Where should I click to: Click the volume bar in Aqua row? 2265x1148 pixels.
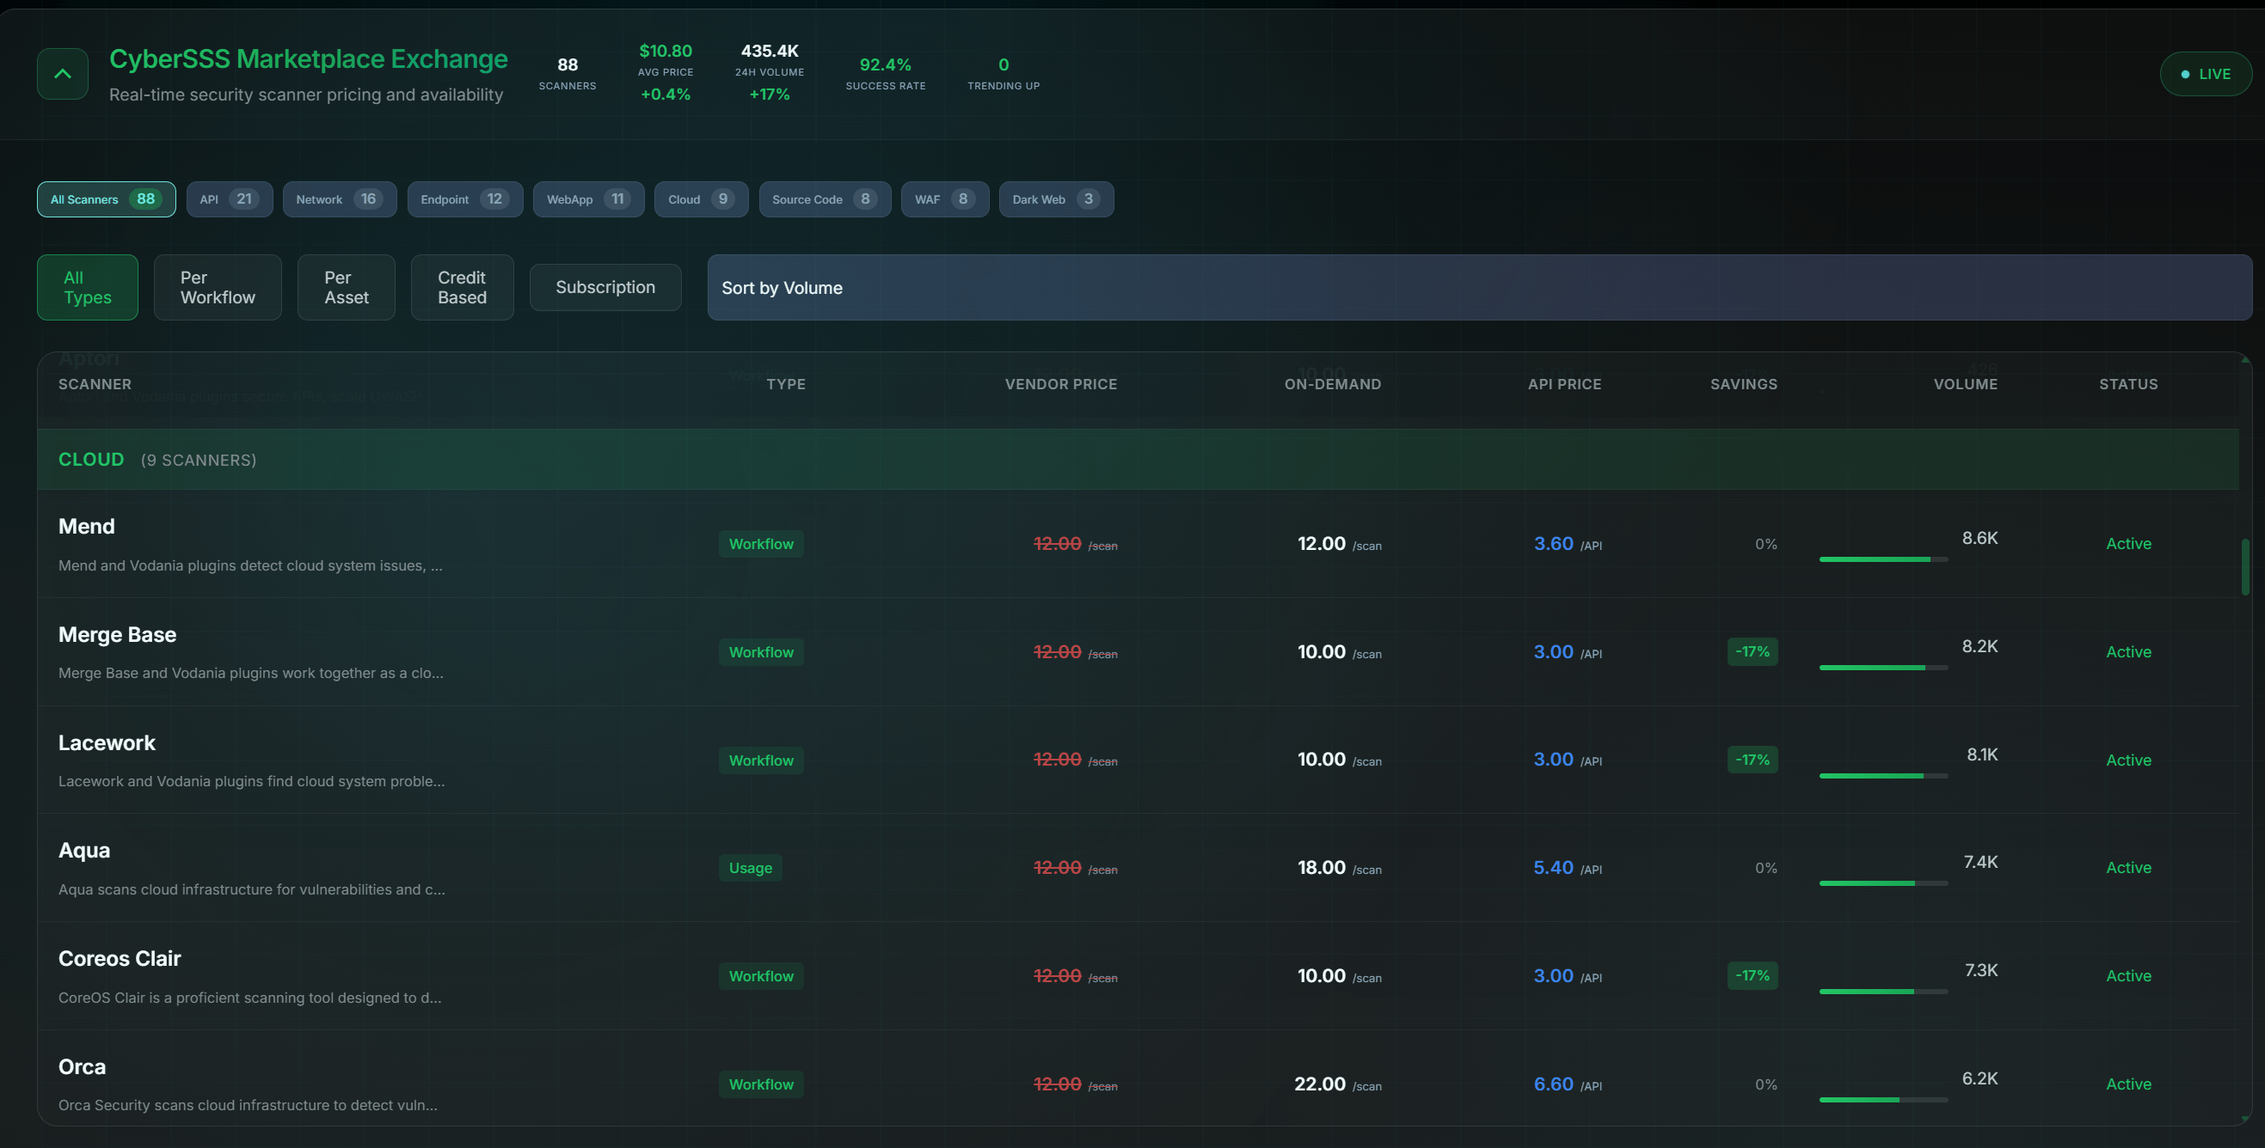(1882, 883)
